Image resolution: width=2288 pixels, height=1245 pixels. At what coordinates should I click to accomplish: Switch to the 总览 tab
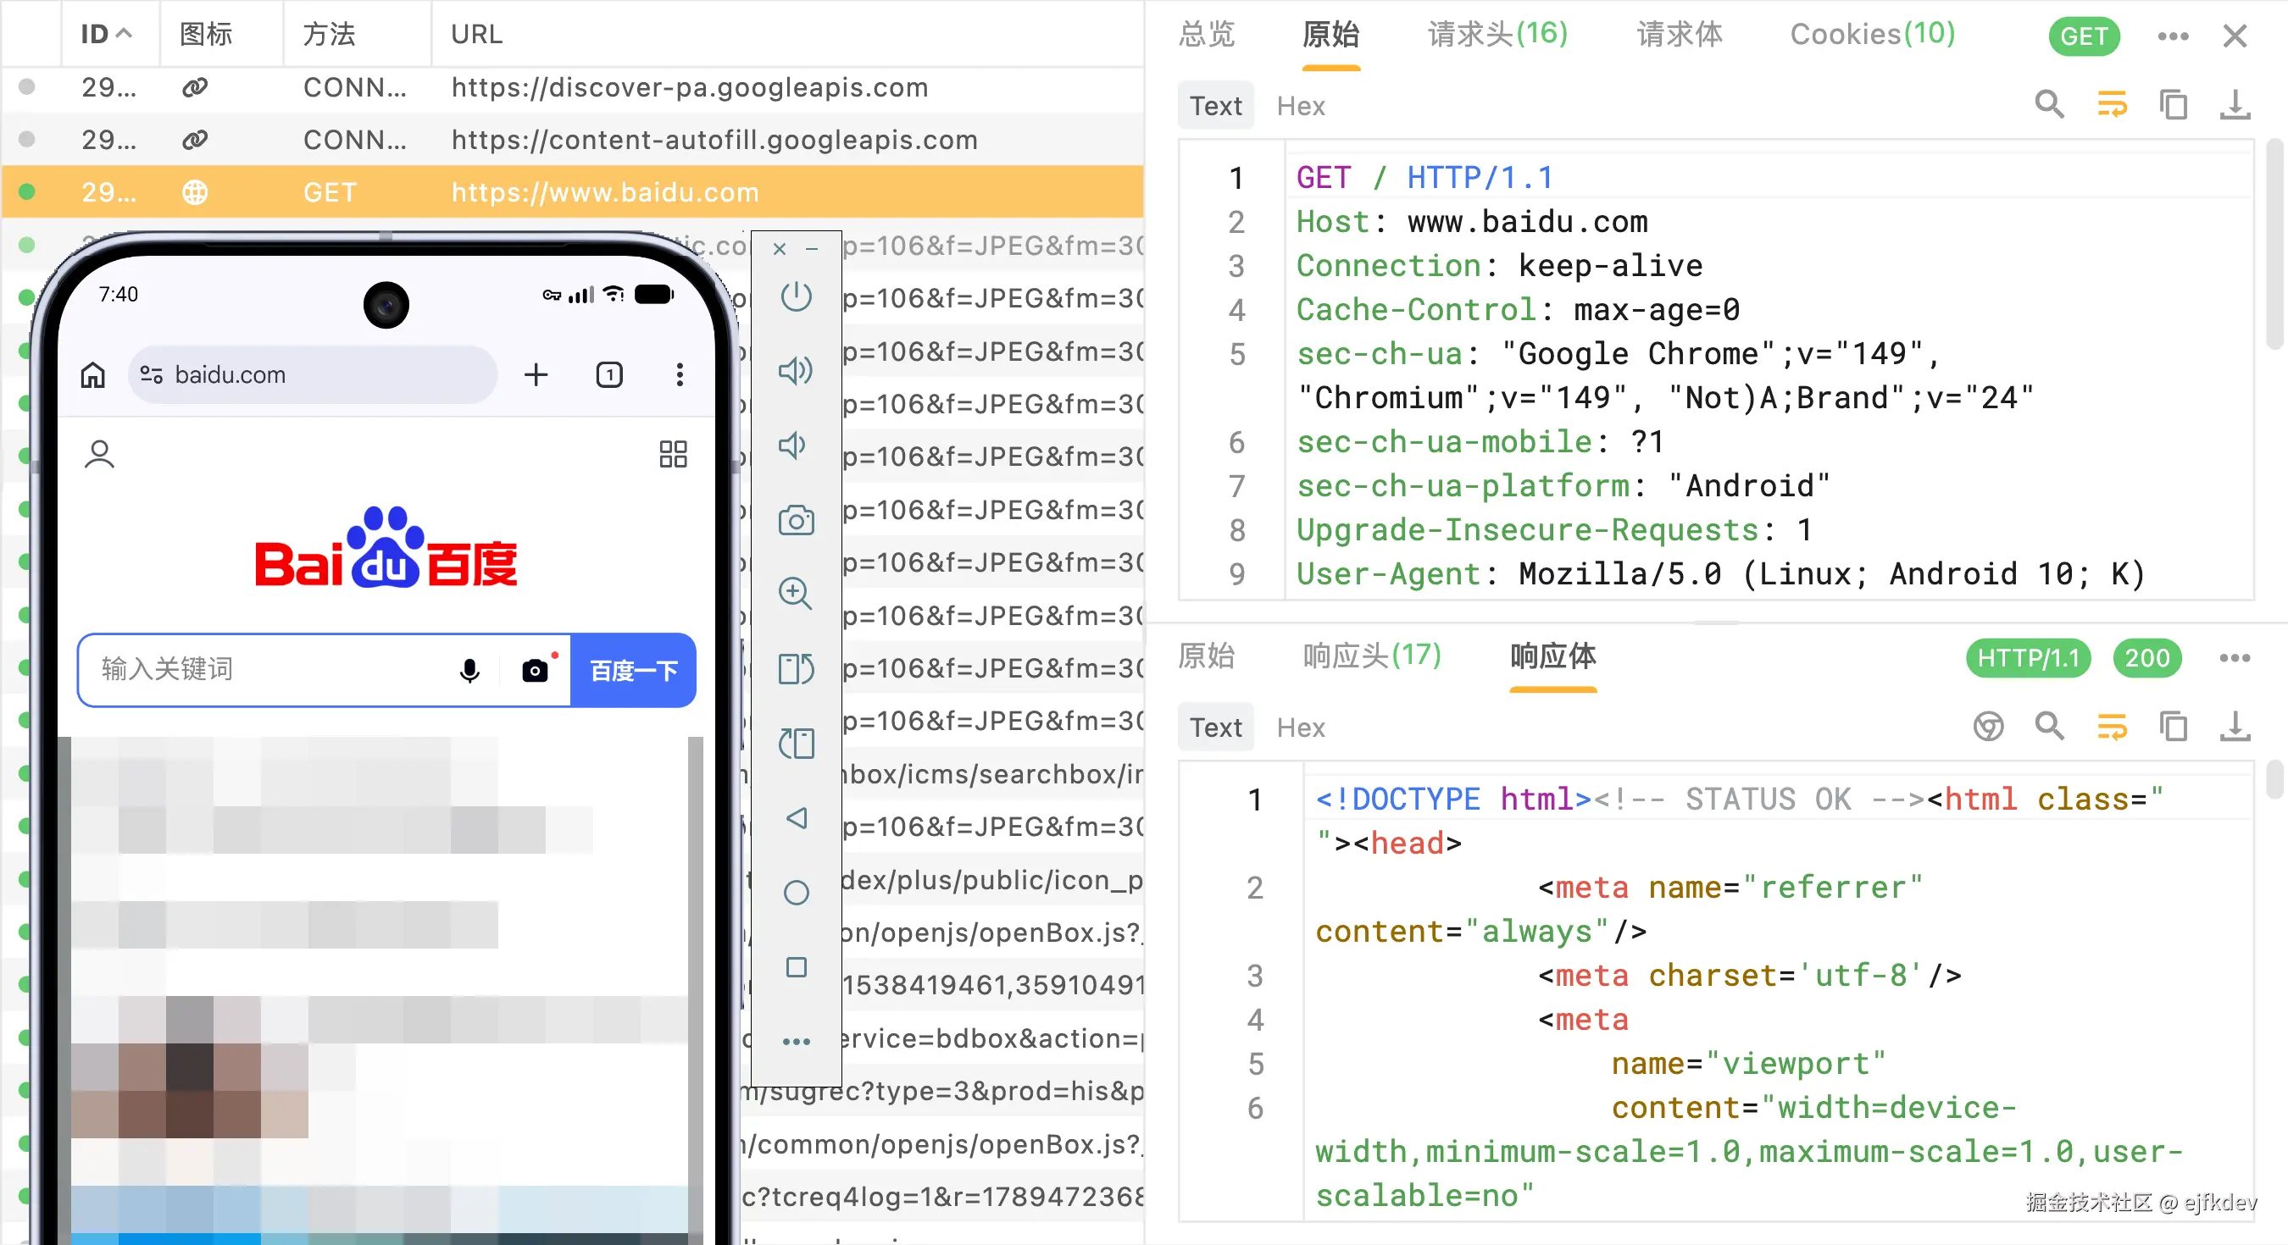tap(1206, 34)
